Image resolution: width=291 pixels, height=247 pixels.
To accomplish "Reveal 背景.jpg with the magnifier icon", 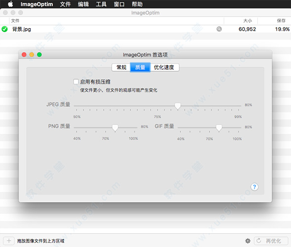I will pos(219,29).
